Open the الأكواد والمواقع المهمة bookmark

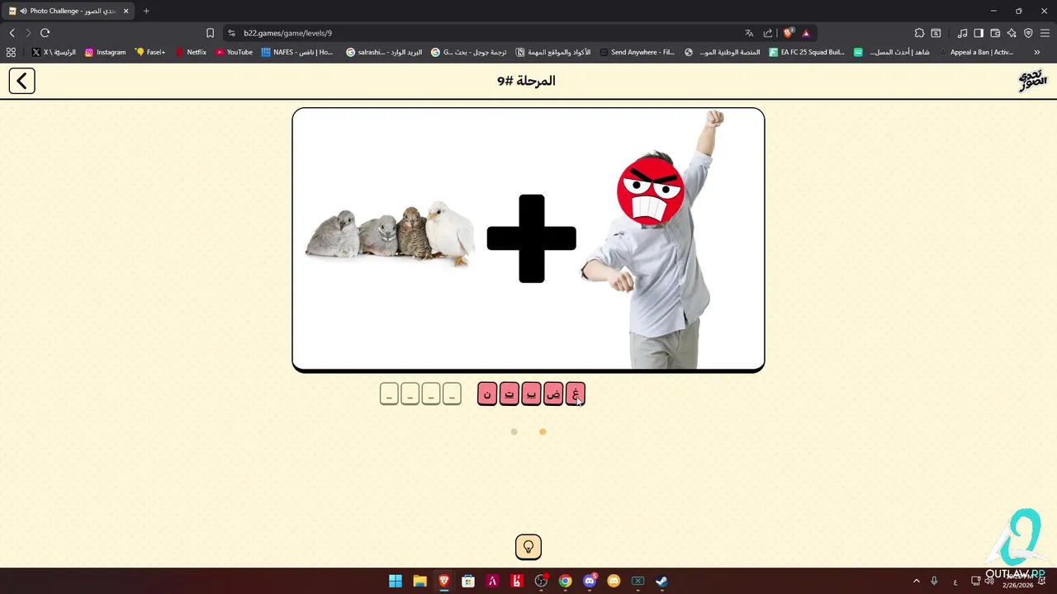click(553, 52)
